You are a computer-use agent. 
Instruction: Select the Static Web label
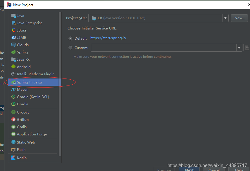click(26, 142)
